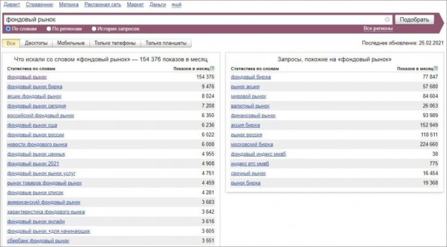Open the рынок россия similar query link

pyautogui.click(x=246, y=135)
